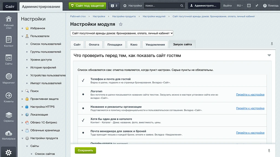Expand the Локализация tree node
Image resolution: width=280 pixels, height=157 pixels.
pyautogui.click(x=22, y=115)
